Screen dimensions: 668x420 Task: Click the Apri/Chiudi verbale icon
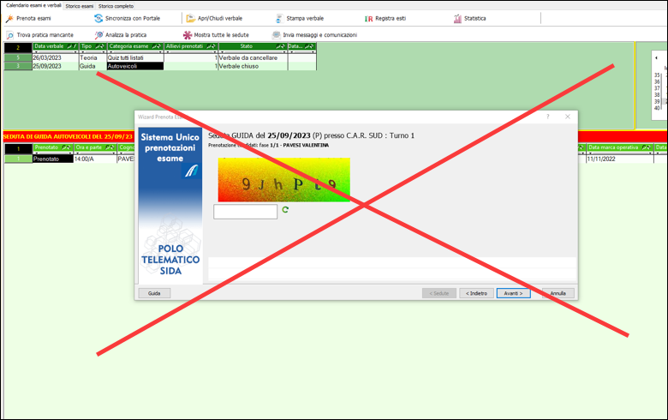[190, 18]
